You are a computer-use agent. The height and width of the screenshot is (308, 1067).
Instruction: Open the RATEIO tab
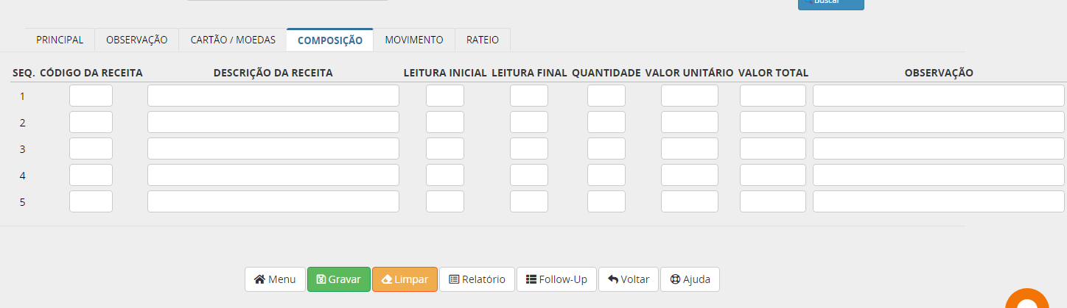483,40
